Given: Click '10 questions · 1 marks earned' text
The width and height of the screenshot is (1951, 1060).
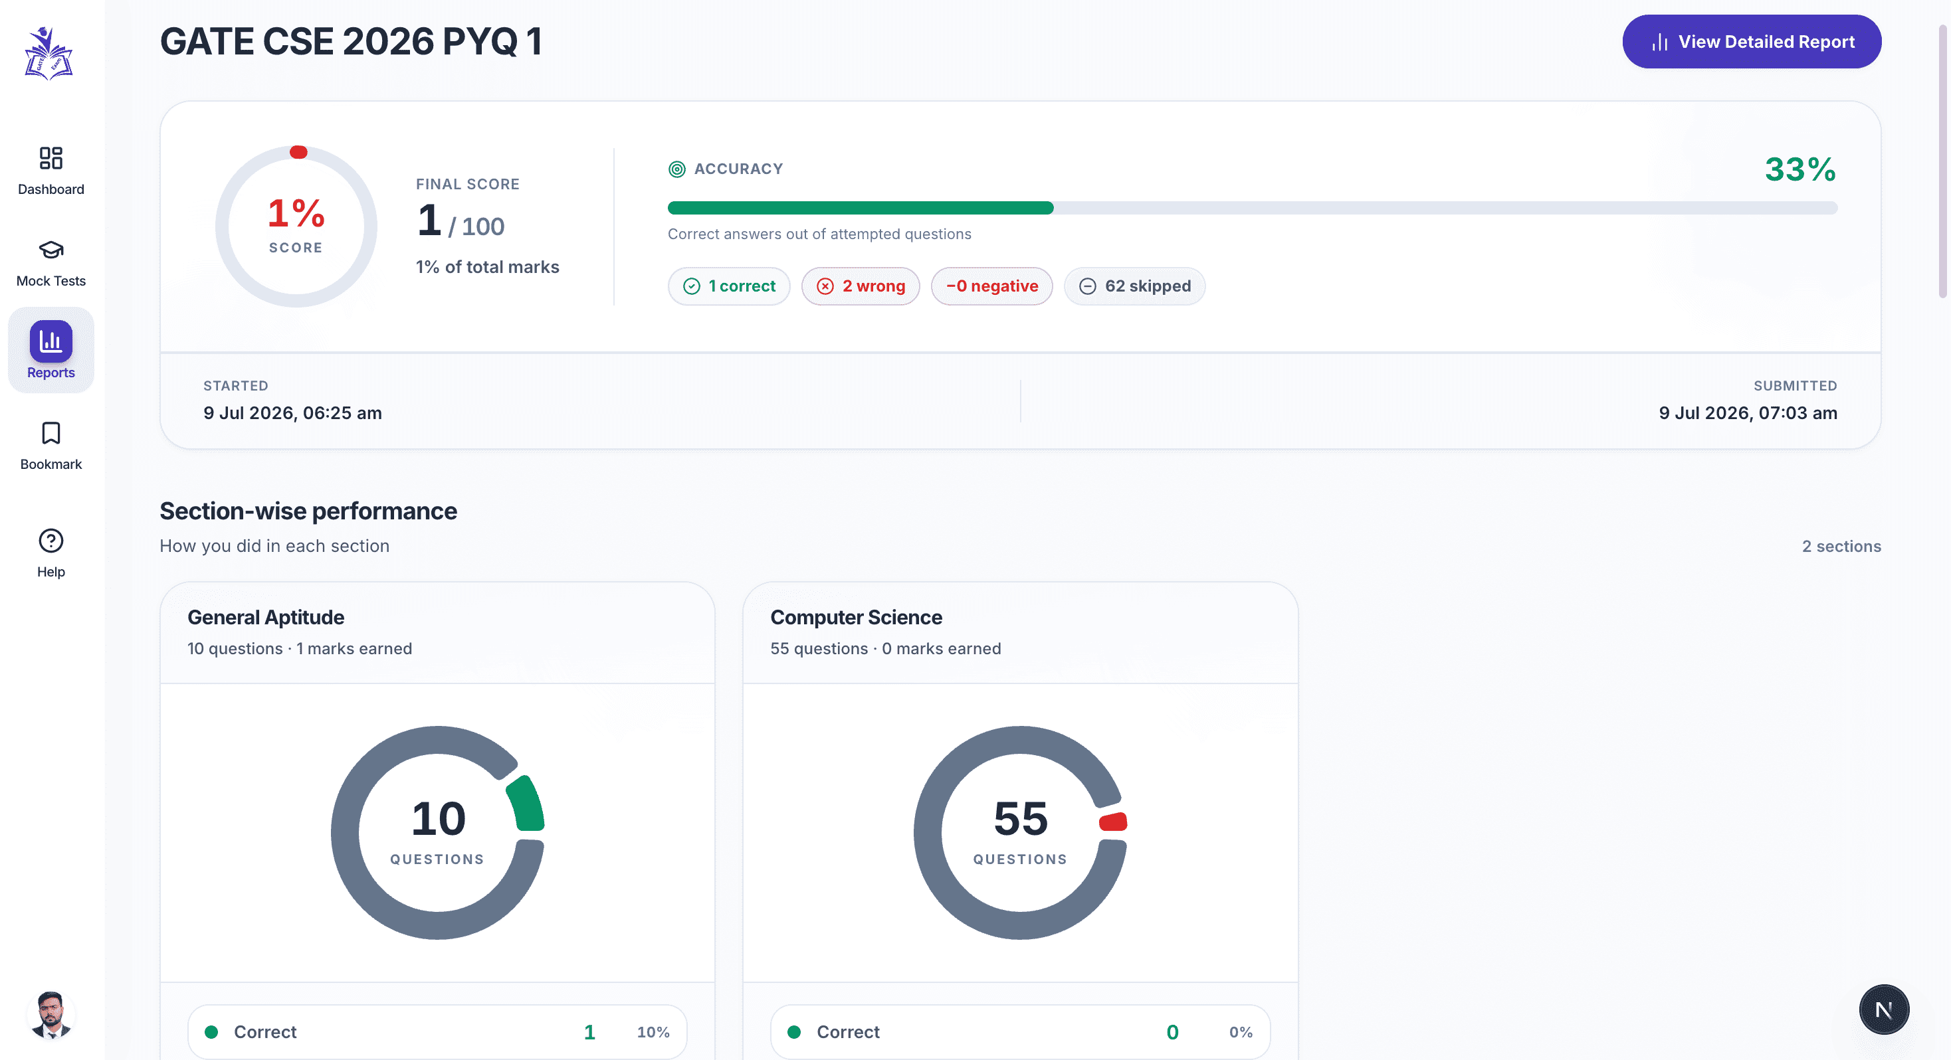Looking at the screenshot, I should click(x=300, y=648).
